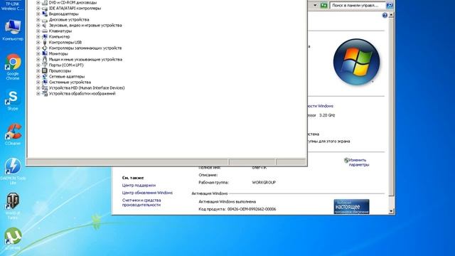Click the green refresh button near the address bar
The width and height of the screenshot is (455, 256).
point(323,5)
